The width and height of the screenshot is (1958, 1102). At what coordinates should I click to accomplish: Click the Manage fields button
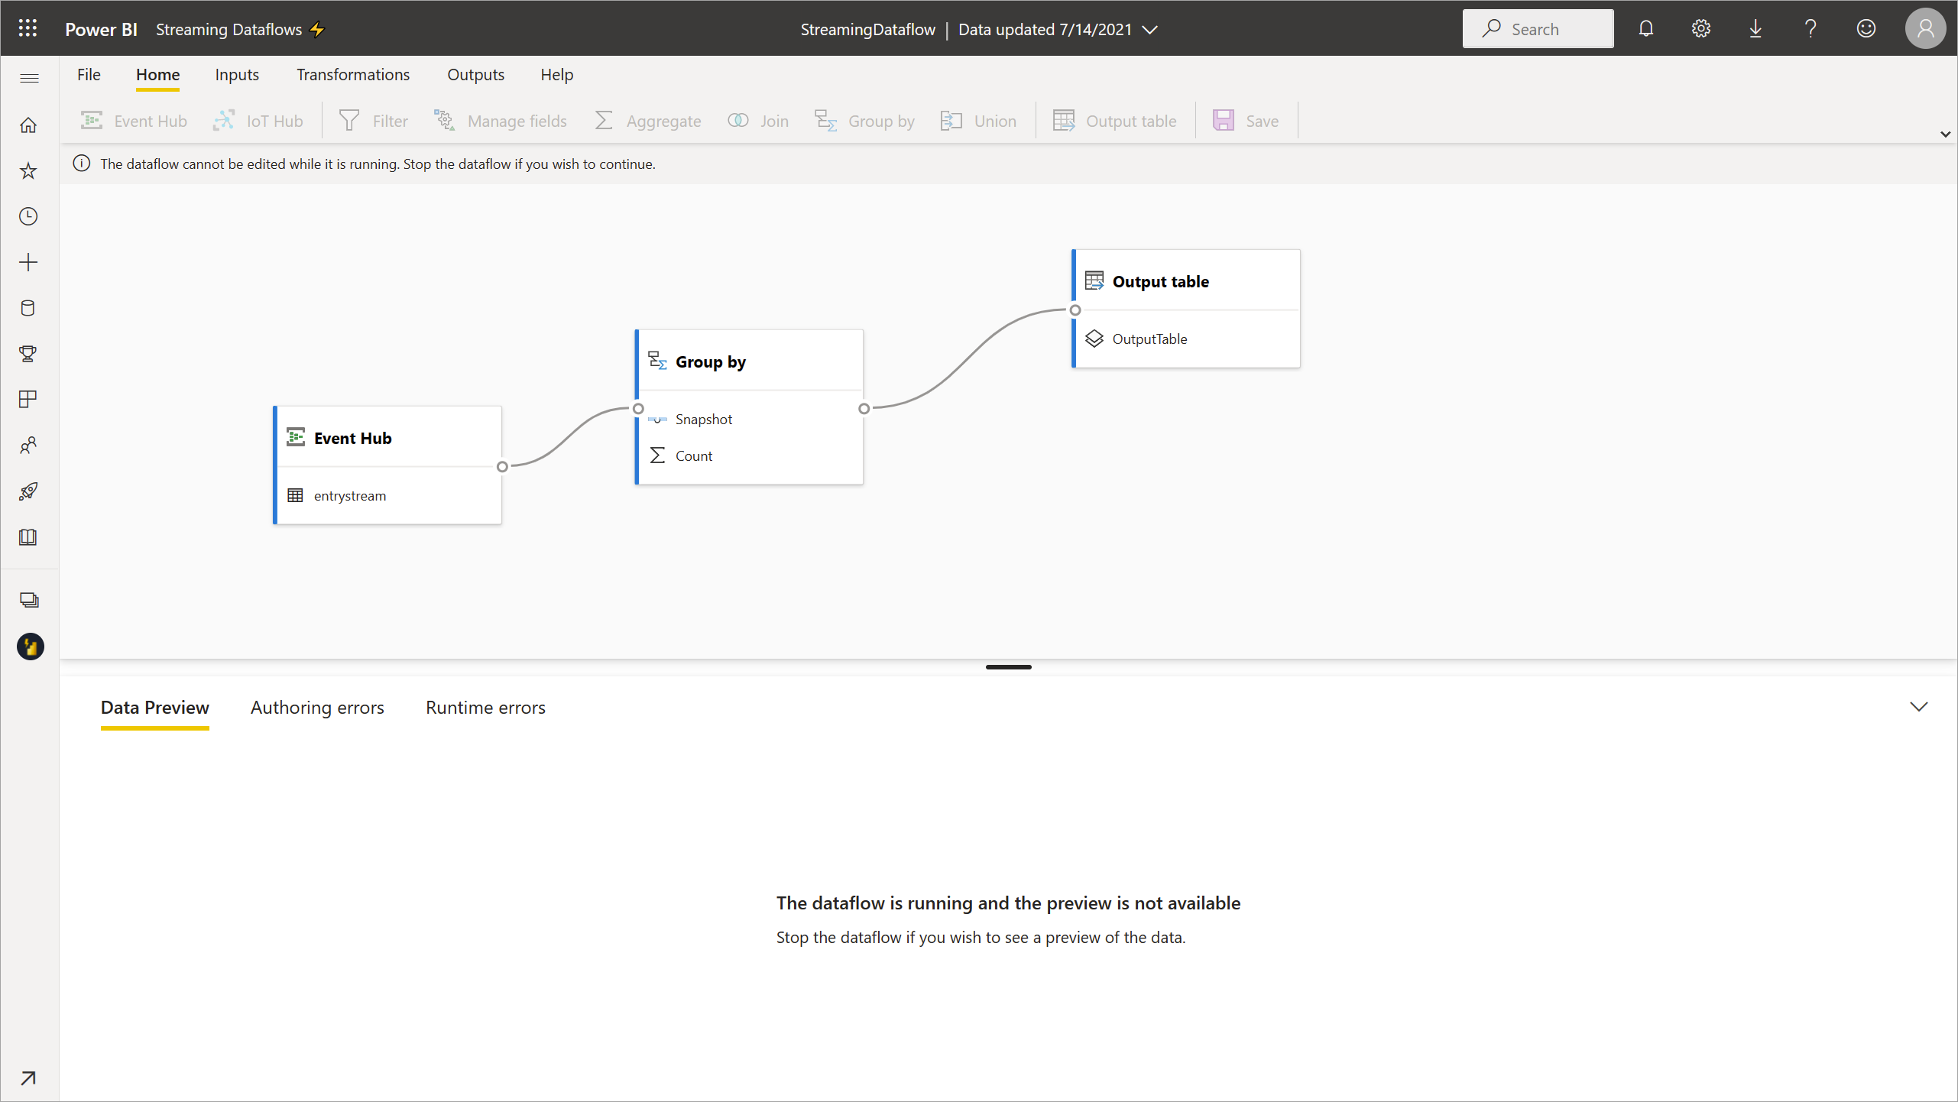(x=499, y=120)
